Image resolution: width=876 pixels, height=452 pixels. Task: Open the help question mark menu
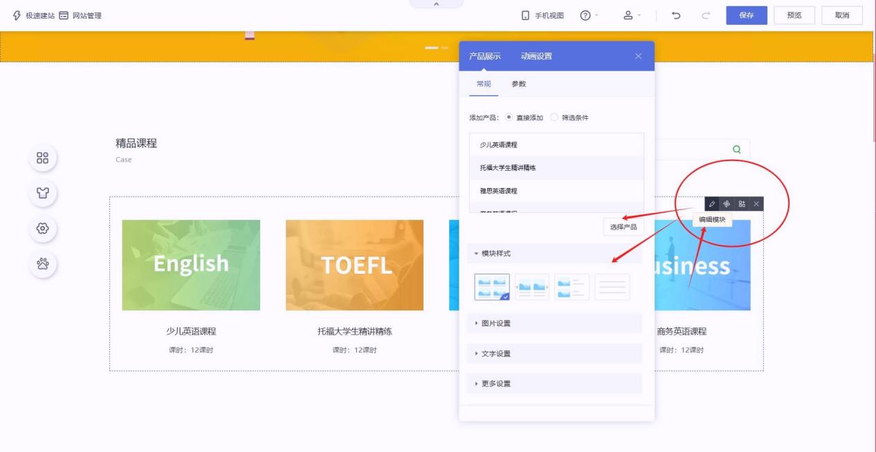tap(585, 15)
